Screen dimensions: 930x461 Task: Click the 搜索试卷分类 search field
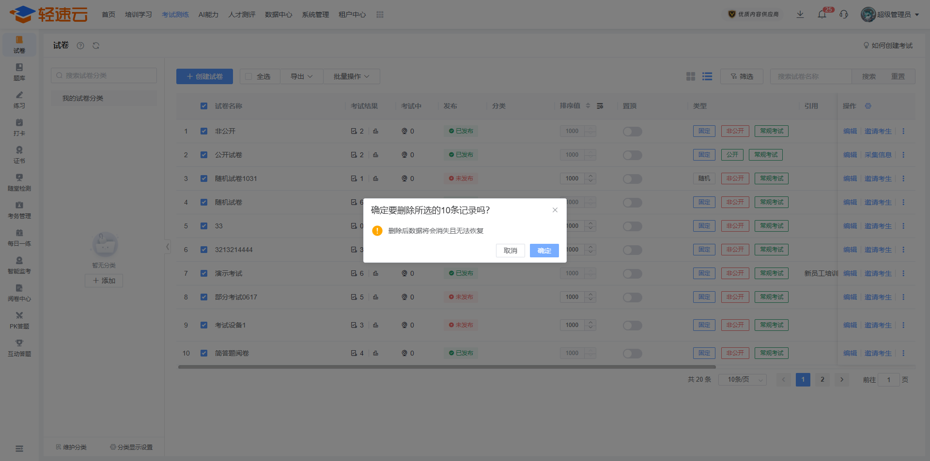(x=104, y=75)
